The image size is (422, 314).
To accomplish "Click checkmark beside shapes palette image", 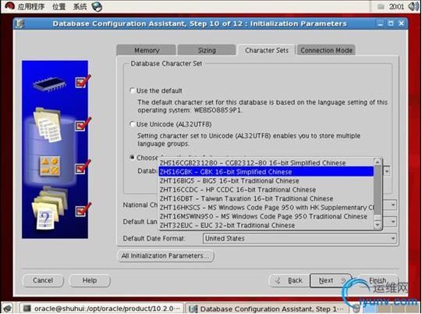I will point(83,166).
